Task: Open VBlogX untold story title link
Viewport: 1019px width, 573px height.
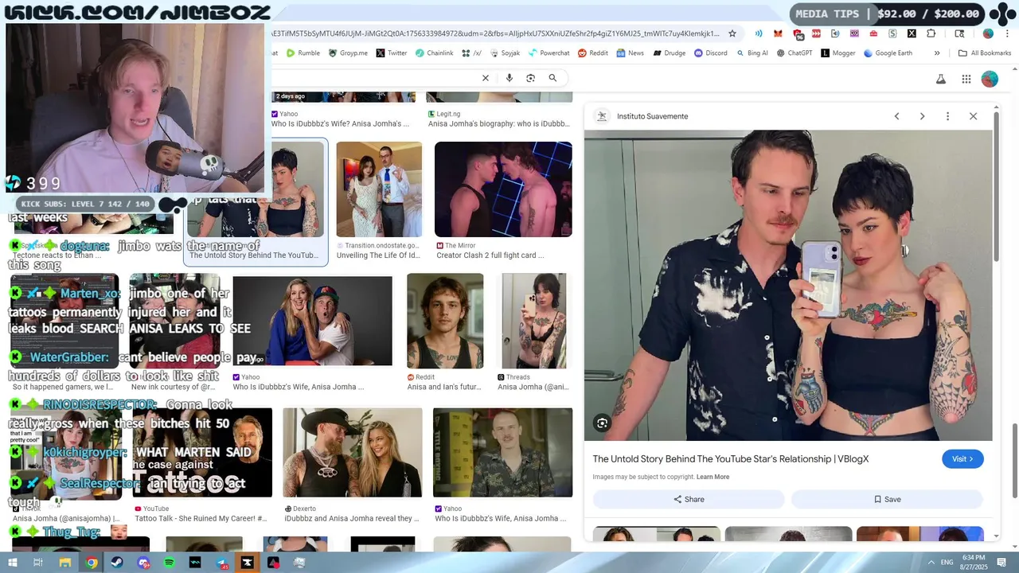Action: click(730, 459)
